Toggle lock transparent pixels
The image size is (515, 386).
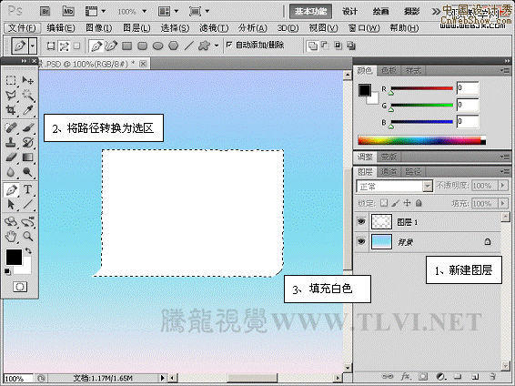coord(383,203)
